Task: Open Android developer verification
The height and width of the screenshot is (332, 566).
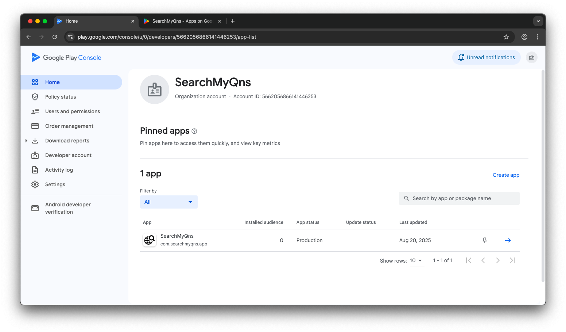Action: 71,208
